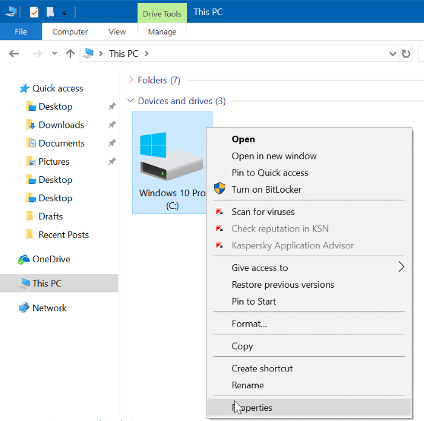
Task: Click the Network globe icon
Action: click(24, 308)
